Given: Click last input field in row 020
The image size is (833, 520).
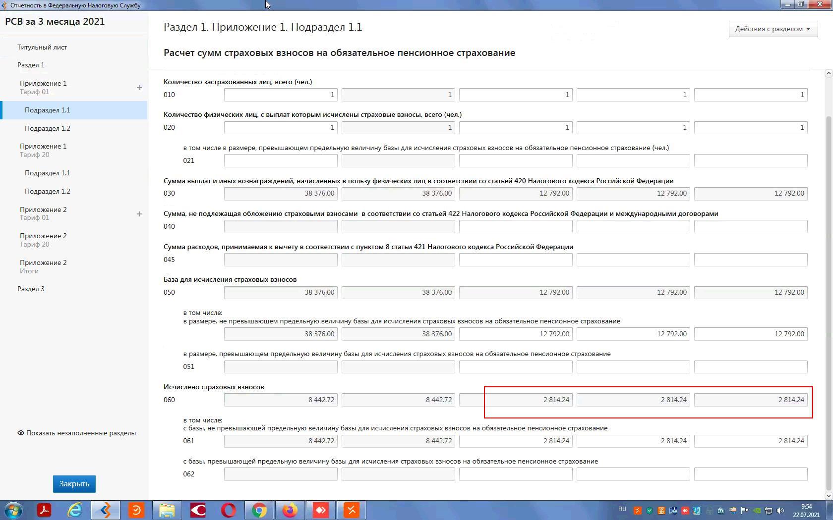Looking at the screenshot, I should tap(751, 127).
